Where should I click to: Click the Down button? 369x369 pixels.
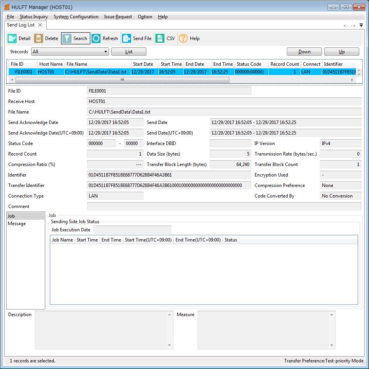coord(304,52)
